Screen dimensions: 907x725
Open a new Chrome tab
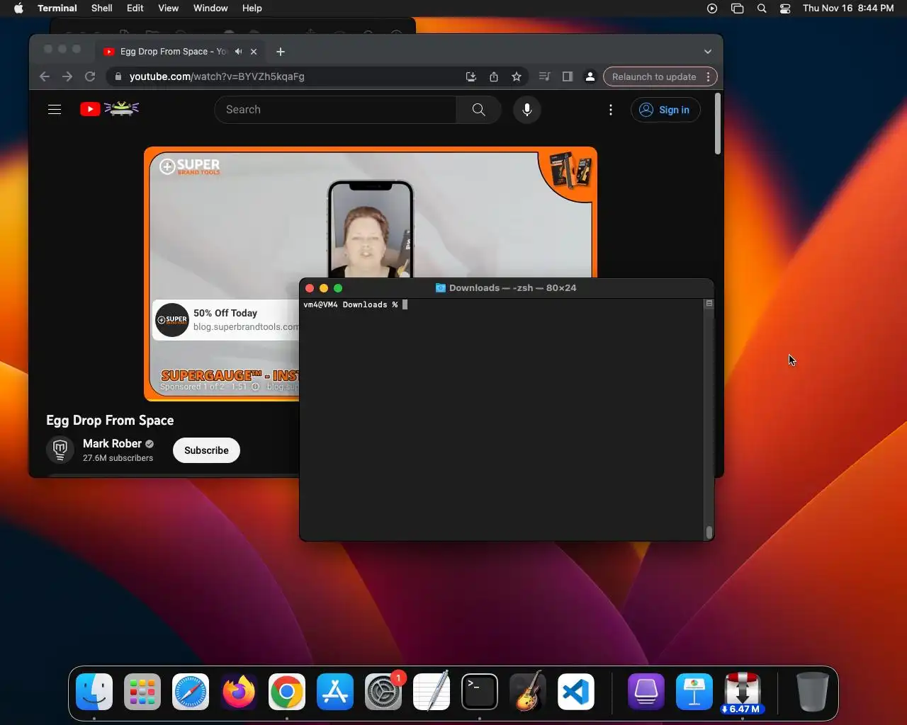tap(281, 52)
